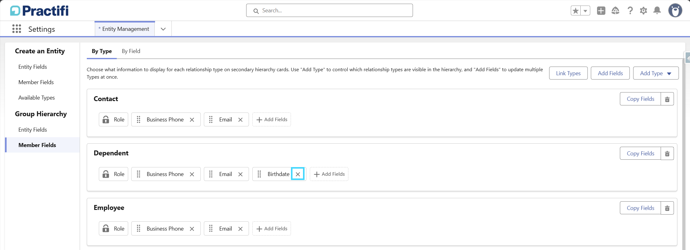Image resolution: width=690 pixels, height=250 pixels.
Task: Remove Business Phone from Contact
Action: click(192, 120)
